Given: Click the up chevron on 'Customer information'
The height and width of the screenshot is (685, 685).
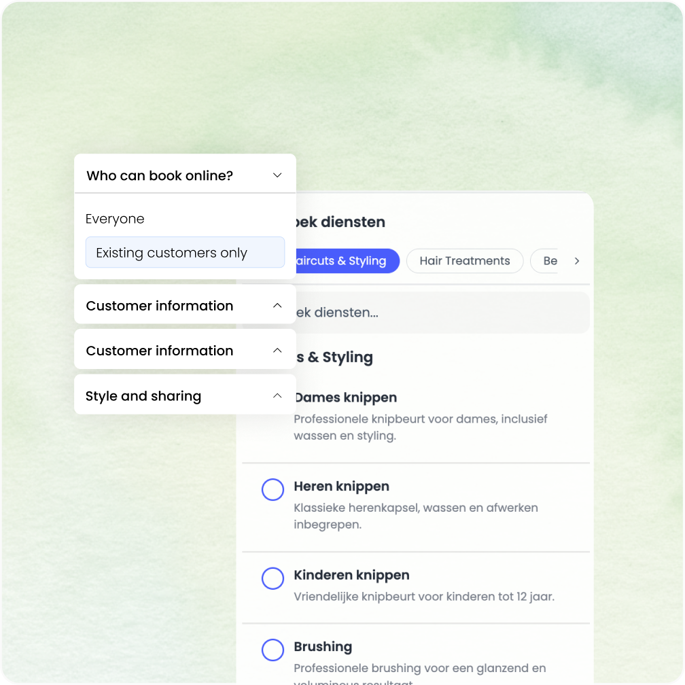Looking at the screenshot, I should 277,305.
